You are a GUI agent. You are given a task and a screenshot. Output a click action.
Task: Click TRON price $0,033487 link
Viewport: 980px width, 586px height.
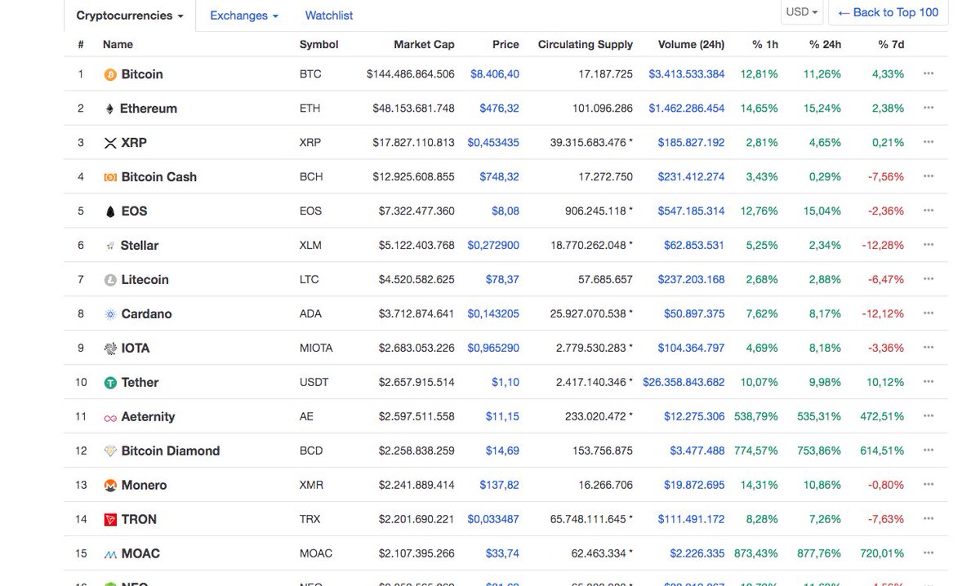click(x=493, y=520)
